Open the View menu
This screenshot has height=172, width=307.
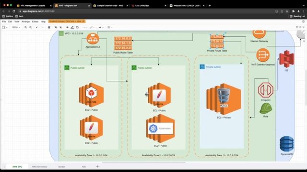[x=17, y=21]
